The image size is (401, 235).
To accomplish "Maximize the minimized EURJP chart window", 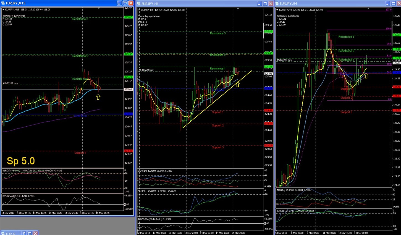I will click(30, 234).
